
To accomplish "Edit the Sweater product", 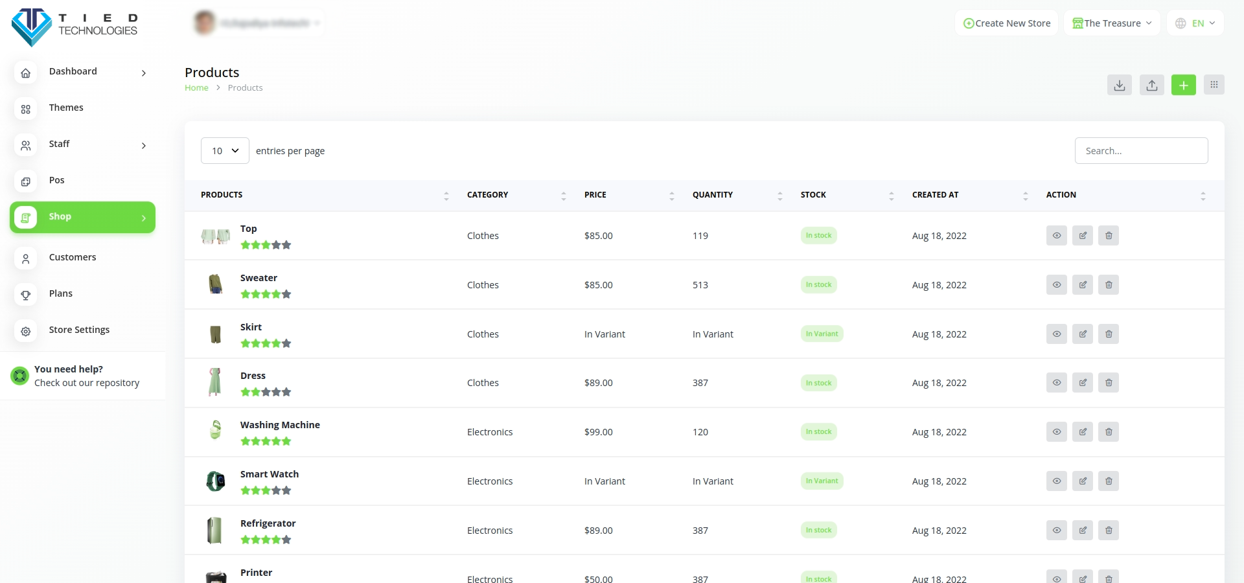I will click(x=1082, y=285).
